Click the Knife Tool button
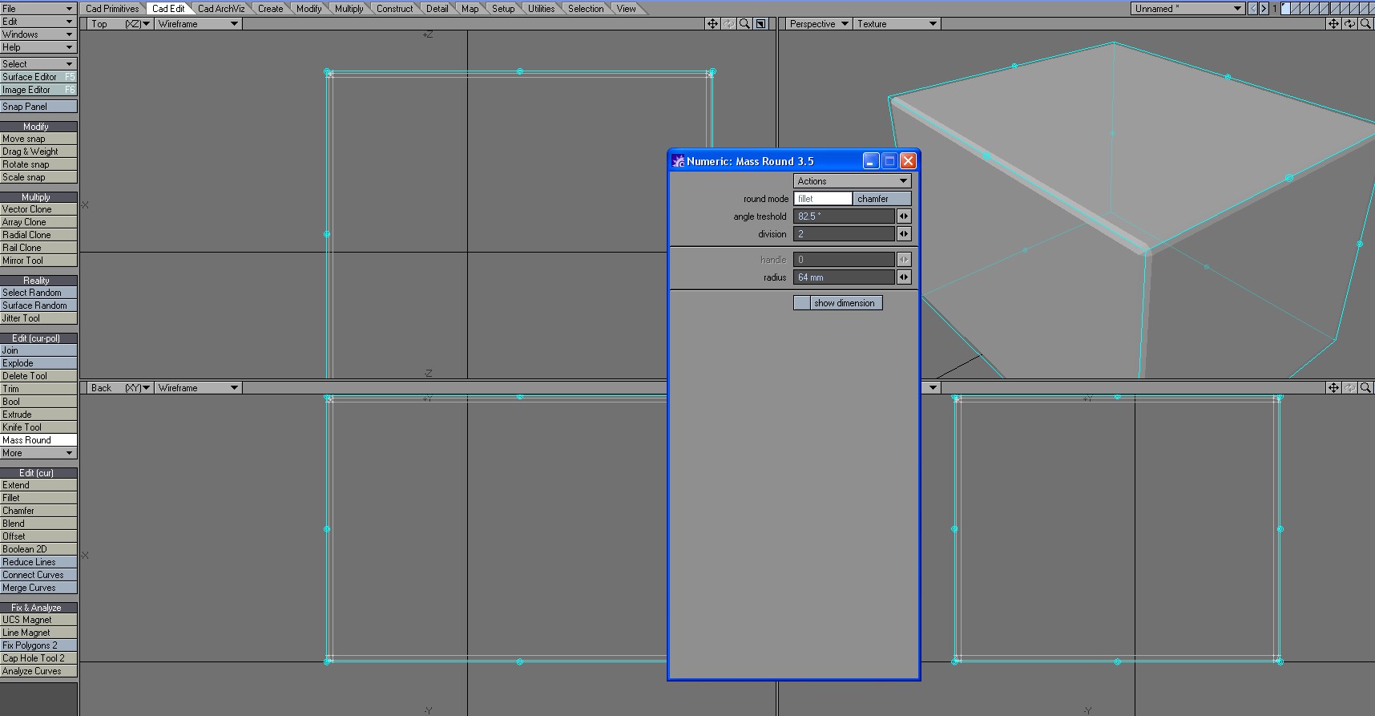 [38, 427]
